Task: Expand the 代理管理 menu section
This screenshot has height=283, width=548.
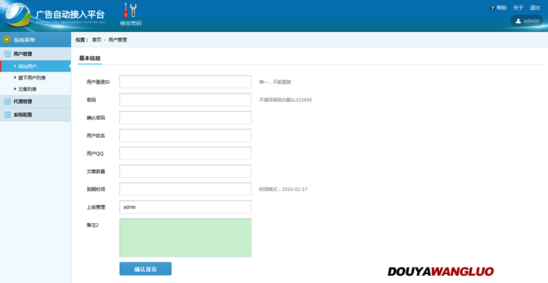Action: [35, 101]
